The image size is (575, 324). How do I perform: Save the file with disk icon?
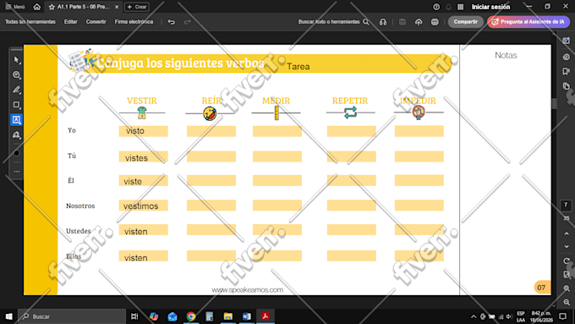click(402, 22)
